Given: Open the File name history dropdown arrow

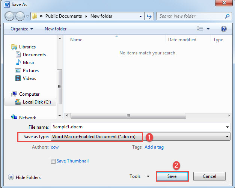Looking at the screenshot, I should [227, 127].
